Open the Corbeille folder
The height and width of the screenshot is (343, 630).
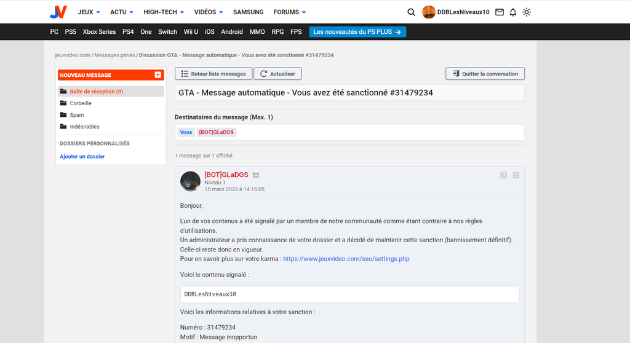point(81,103)
